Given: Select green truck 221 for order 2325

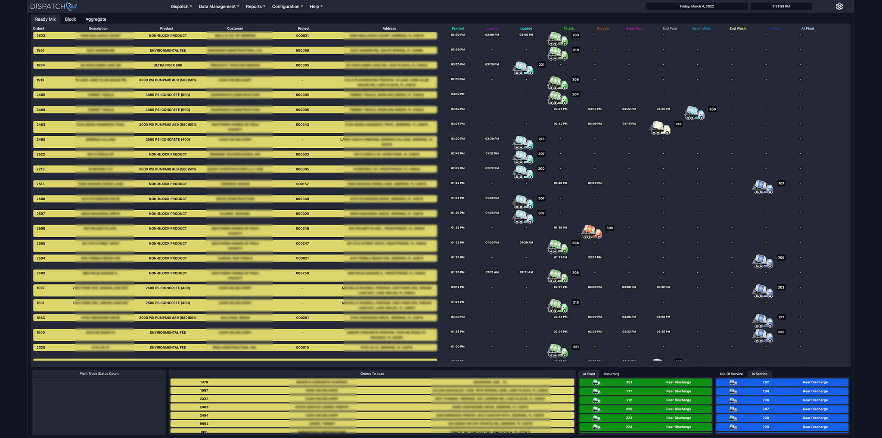Looking at the screenshot, I should click(x=557, y=351).
